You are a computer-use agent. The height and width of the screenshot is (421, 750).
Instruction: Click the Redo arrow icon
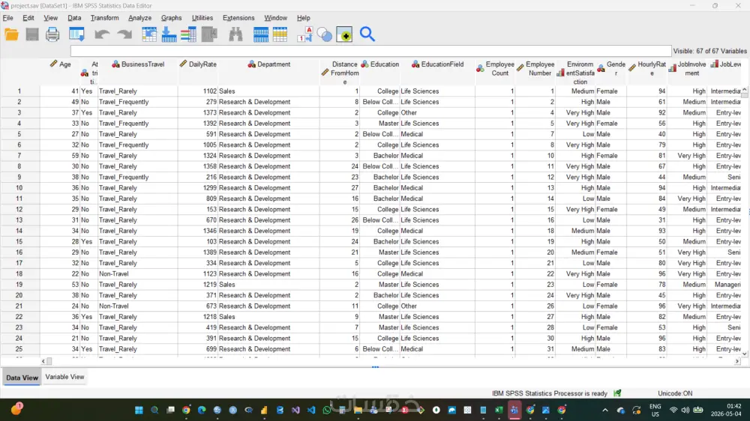(x=124, y=34)
